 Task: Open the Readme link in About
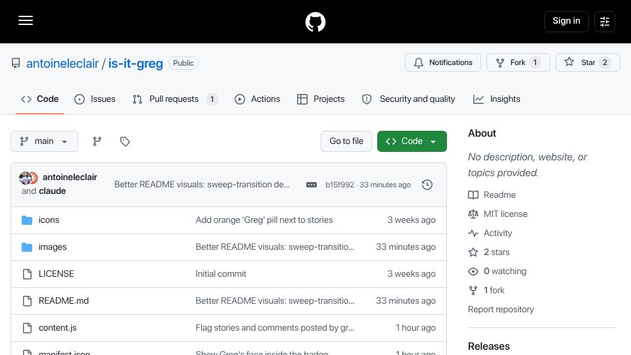(500, 195)
